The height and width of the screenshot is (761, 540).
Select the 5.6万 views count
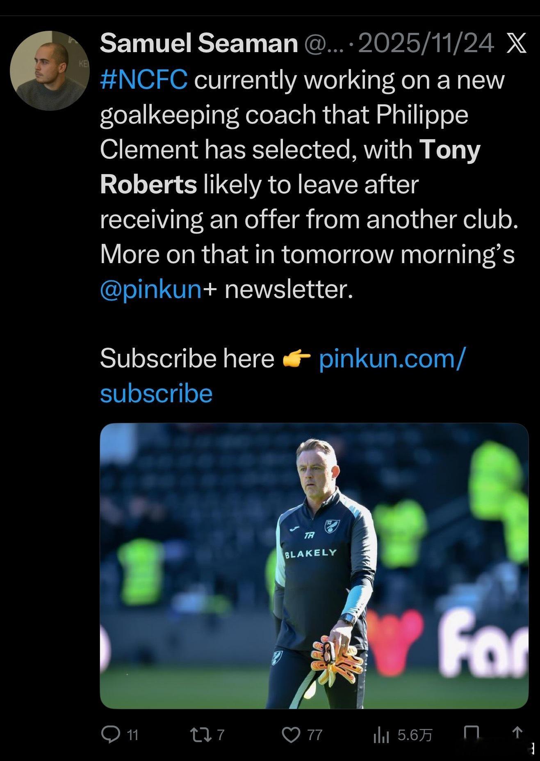415,735
